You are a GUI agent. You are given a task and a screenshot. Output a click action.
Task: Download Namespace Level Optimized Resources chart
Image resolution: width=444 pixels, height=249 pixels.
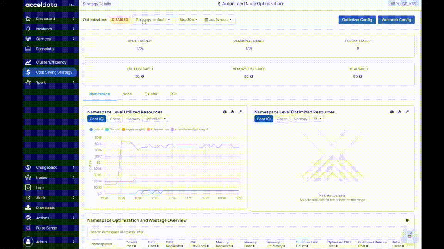click(400, 112)
